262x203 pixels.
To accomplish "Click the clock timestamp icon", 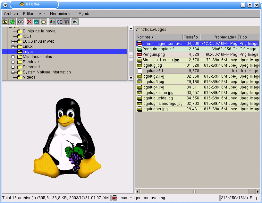I will (x=43, y=22).
